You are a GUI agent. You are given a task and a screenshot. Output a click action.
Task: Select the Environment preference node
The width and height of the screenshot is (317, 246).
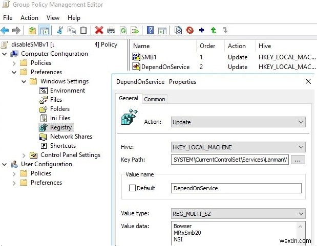62,91
